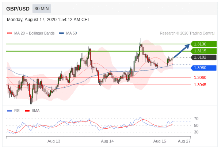Select the 1.3102 current price tag
Screen dimensions: 221x148
click(x=203, y=57)
